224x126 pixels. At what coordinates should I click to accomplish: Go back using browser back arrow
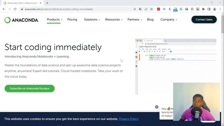click(x=4, y=9)
